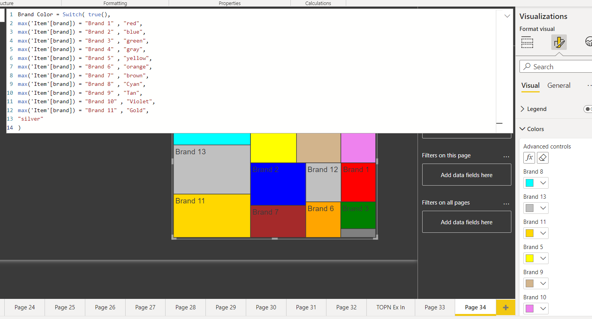Switch to the General formatting tab
592x319 pixels.
[559, 85]
